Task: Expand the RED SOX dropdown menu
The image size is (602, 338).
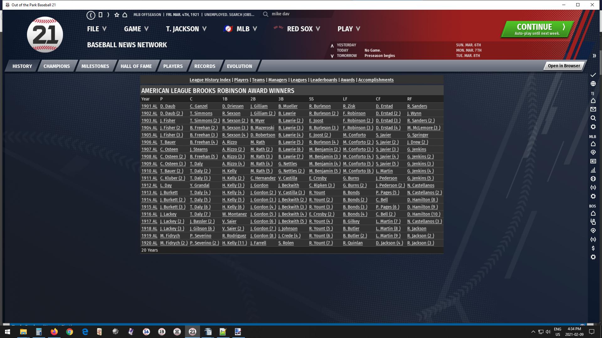Action: (303, 29)
